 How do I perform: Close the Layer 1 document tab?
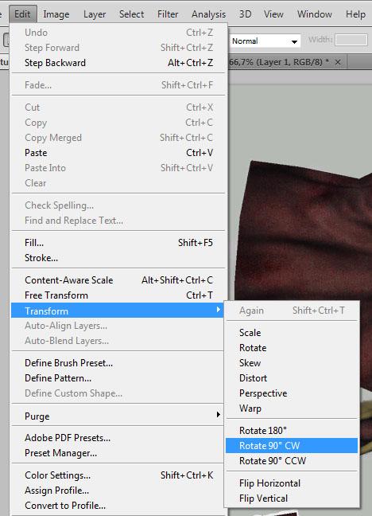(x=338, y=62)
